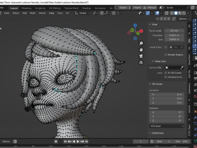Click Focal Length 50 mm field

(x=174, y=31)
